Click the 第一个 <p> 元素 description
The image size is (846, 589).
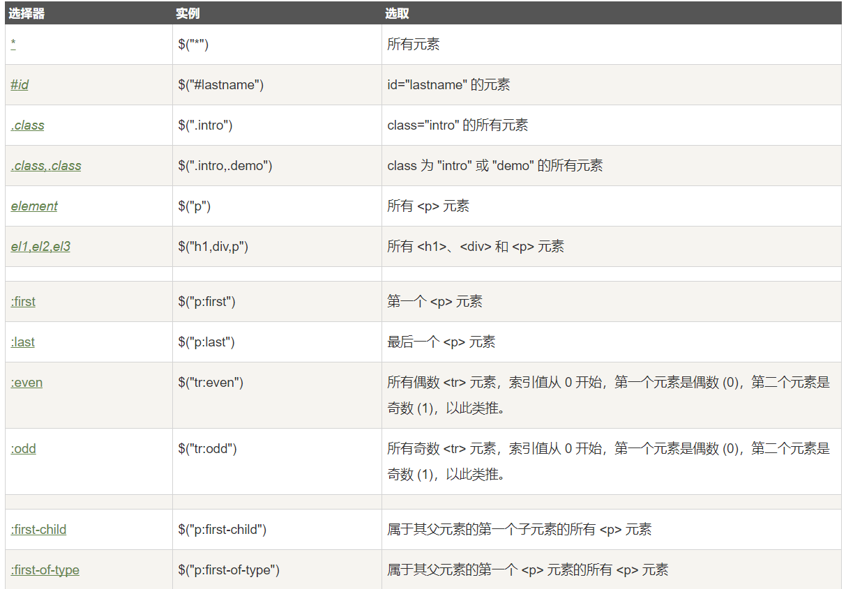[435, 302]
